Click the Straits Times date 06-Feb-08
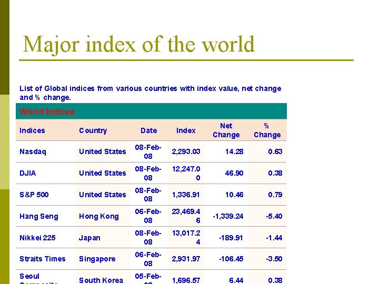The height and width of the screenshot is (284, 379). tap(148, 259)
